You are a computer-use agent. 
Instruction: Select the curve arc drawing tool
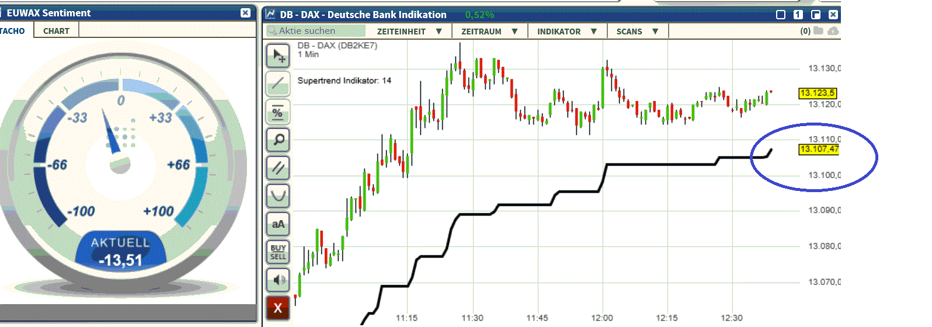pos(278,196)
